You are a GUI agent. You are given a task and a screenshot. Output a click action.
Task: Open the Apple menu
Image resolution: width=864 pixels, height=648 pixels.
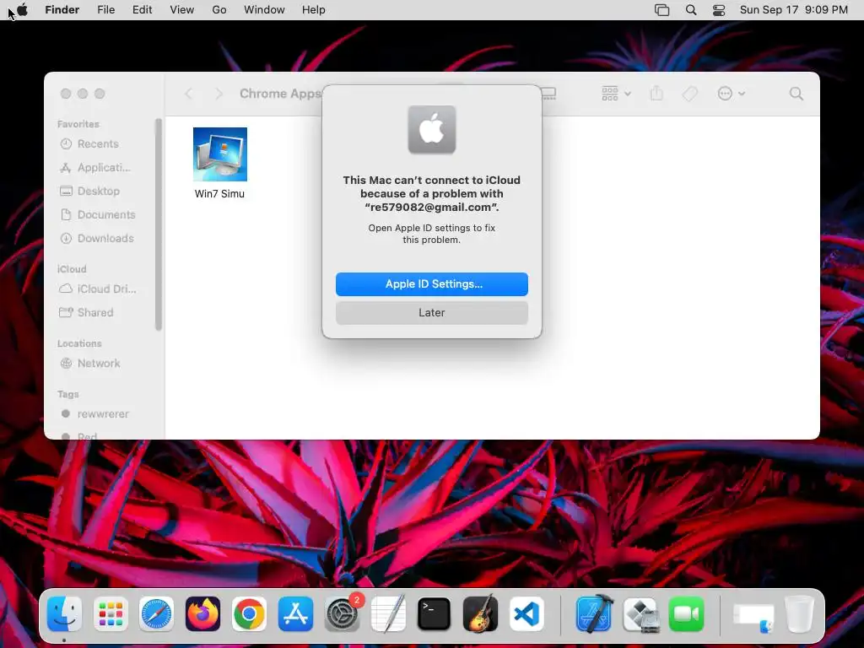[x=22, y=10]
